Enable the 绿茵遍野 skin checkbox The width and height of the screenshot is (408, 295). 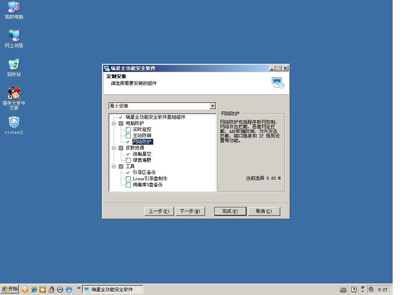128,160
